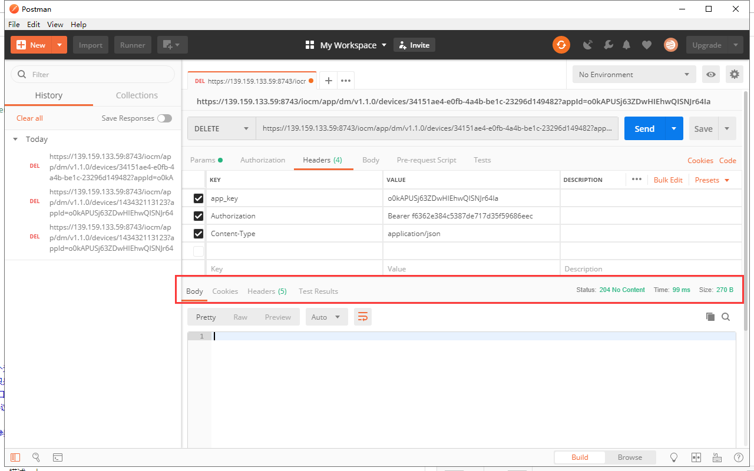Click the sync status icon in header
This screenshot has height=471, width=754.
pos(561,45)
